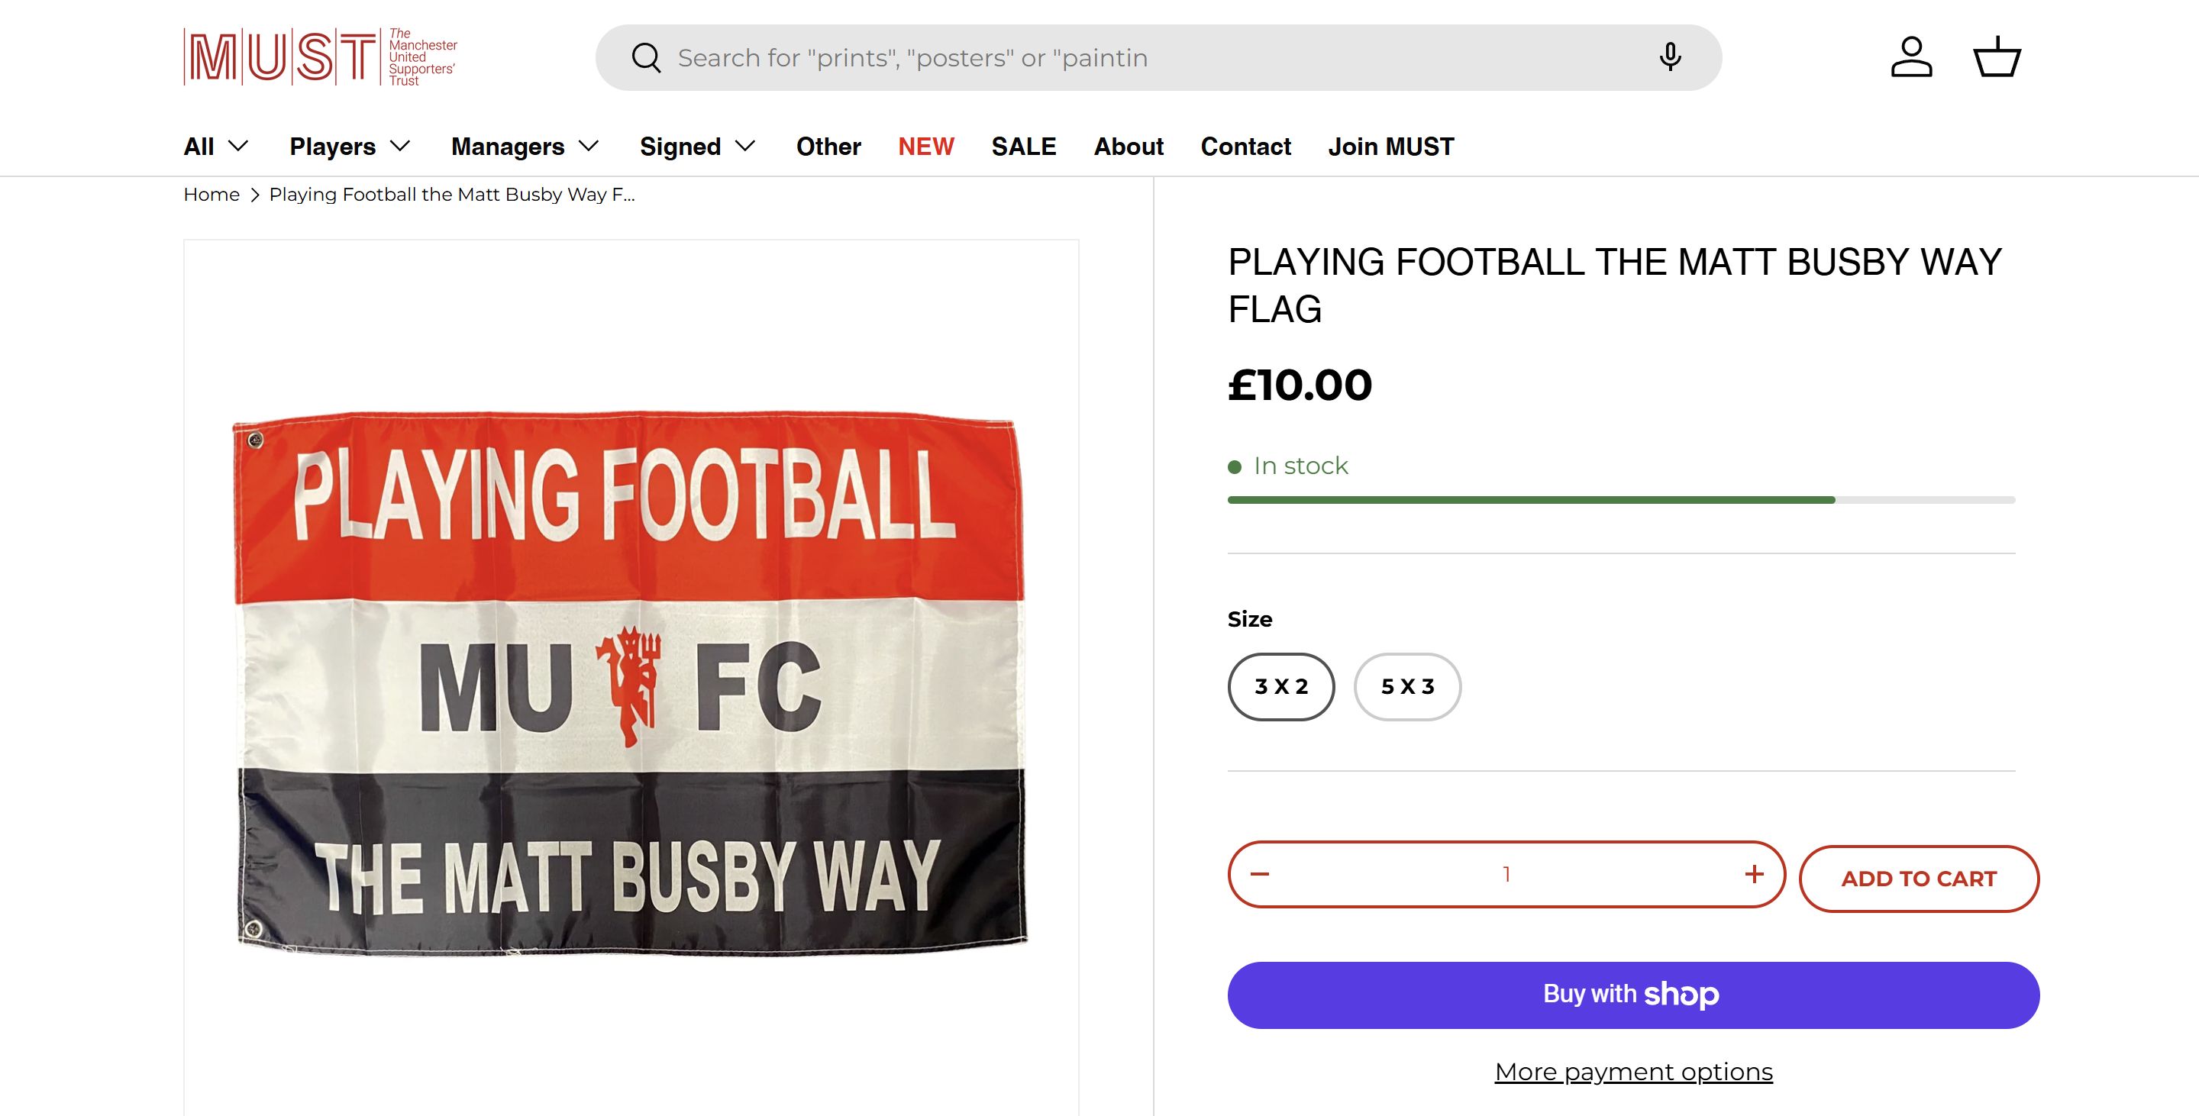Click the Home breadcrumb link
Screen dimensions: 2199x1116
pos(212,195)
